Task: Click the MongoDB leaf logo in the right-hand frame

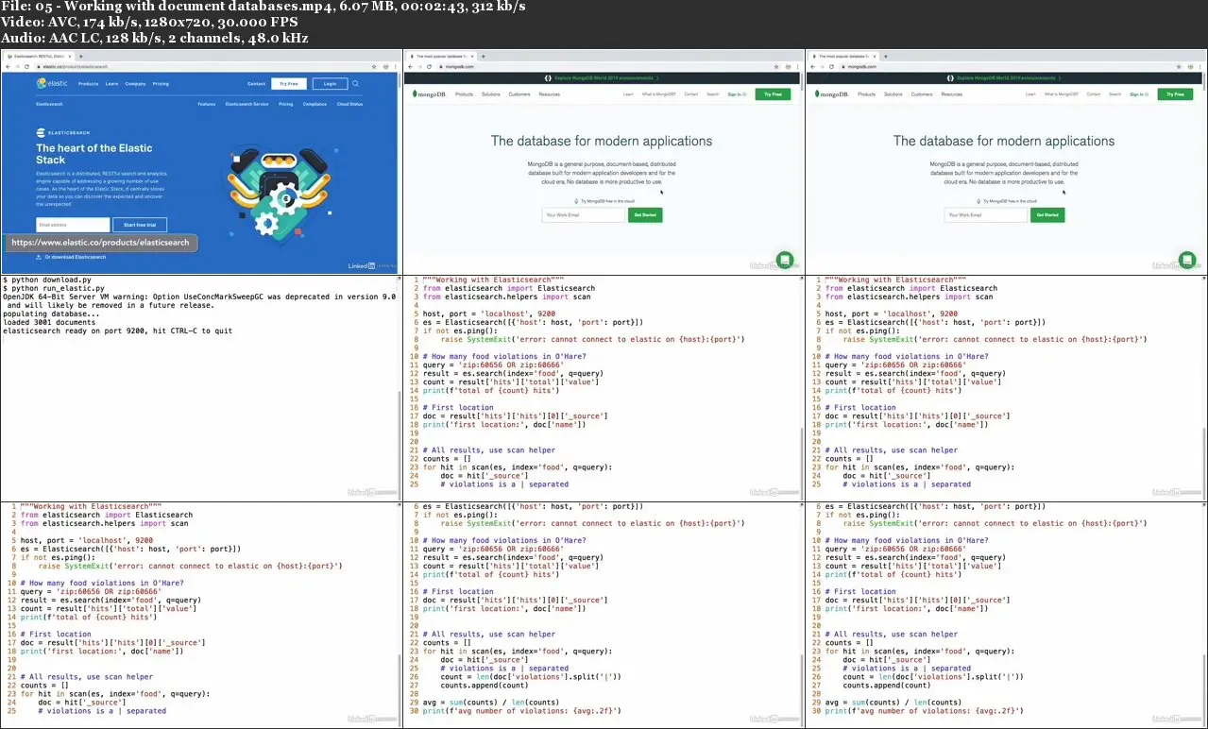Action: 832,94
